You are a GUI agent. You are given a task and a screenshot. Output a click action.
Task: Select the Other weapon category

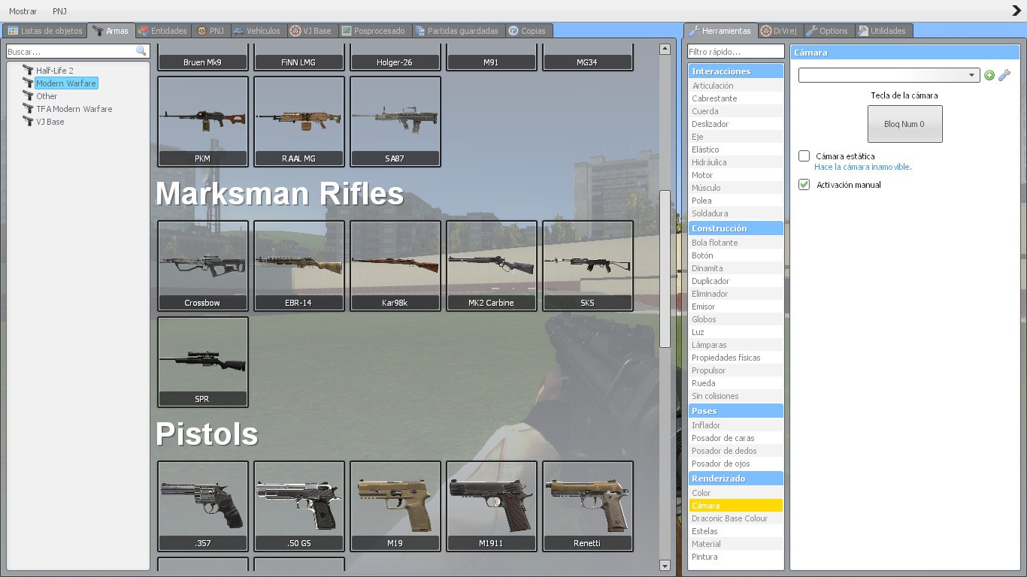(47, 96)
